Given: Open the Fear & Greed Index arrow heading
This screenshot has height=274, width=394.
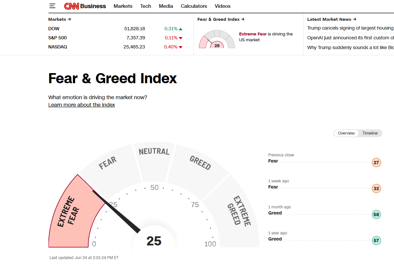Looking at the screenshot, I should (221, 19).
